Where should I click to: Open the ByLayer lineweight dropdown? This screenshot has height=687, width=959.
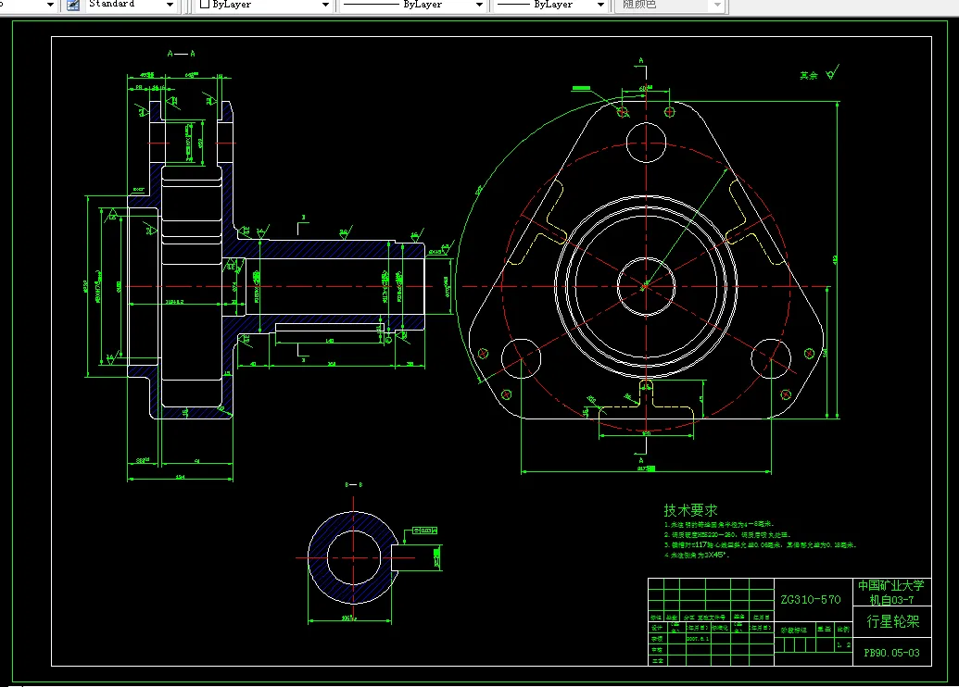[x=600, y=5]
